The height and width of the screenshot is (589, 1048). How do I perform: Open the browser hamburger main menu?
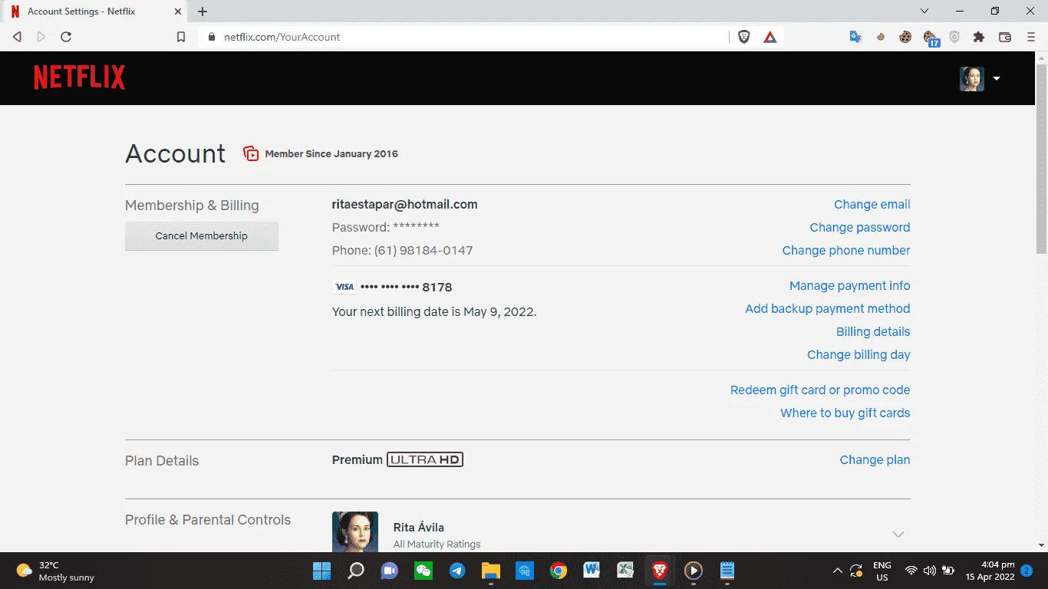[x=1031, y=37]
